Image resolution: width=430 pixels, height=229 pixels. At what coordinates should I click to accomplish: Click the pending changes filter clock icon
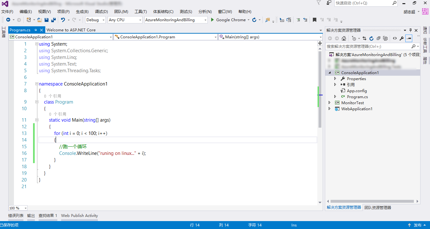pyautogui.click(x=354, y=38)
